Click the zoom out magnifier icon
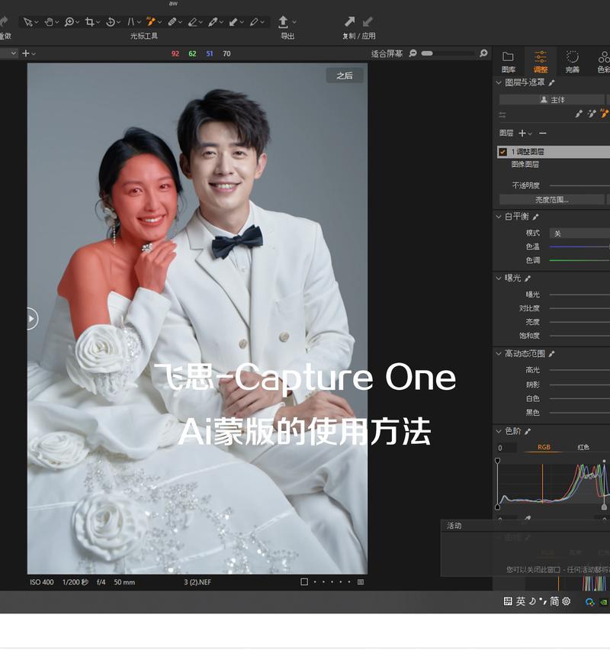Image resolution: width=610 pixels, height=650 pixels. point(413,53)
